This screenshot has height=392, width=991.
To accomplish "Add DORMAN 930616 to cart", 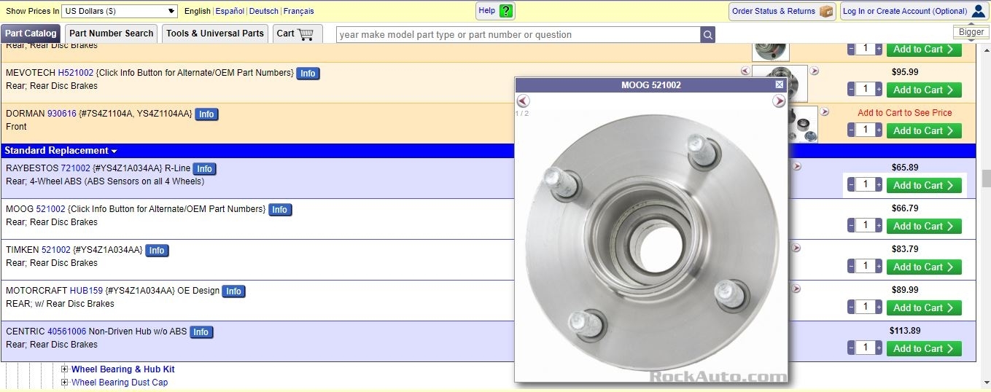I will coord(924,130).
